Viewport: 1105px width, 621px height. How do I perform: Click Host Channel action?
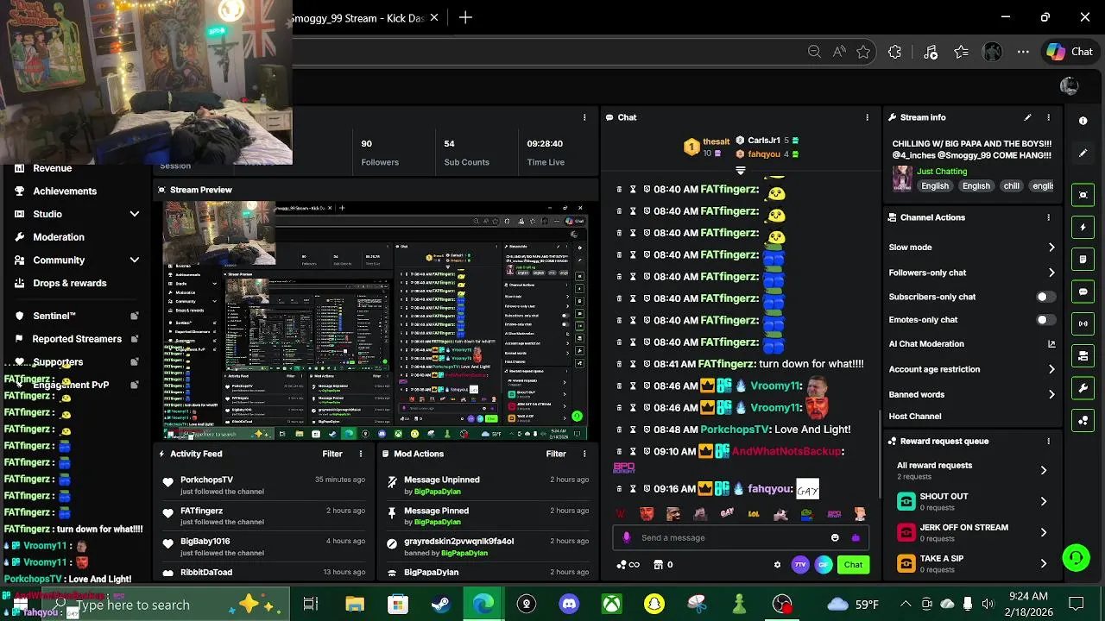915,417
